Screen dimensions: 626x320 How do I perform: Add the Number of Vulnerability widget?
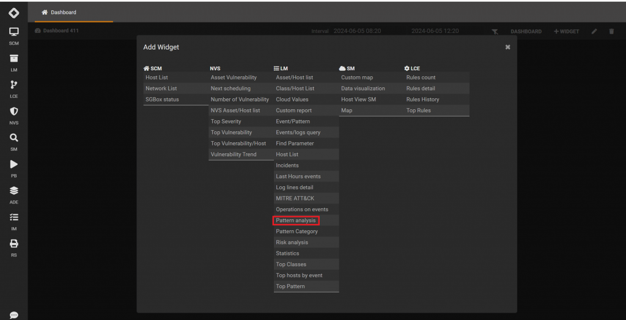pos(241,100)
